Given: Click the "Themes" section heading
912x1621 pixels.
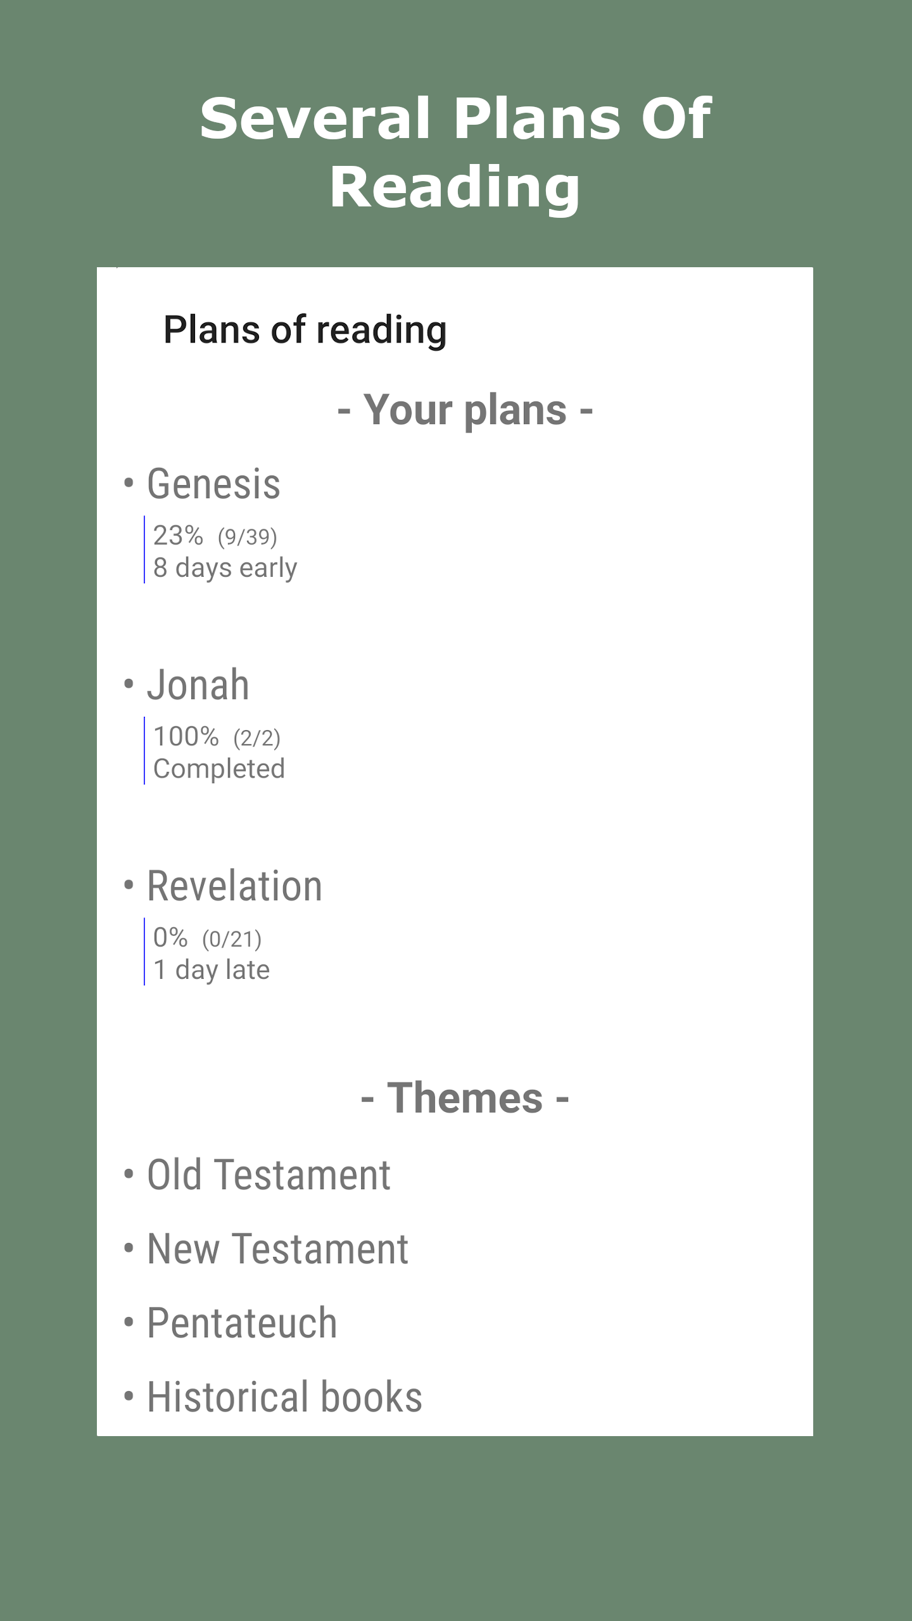Looking at the screenshot, I should click(465, 1097).
